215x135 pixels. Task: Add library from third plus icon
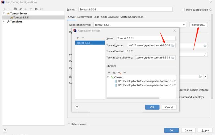(119, 73)
